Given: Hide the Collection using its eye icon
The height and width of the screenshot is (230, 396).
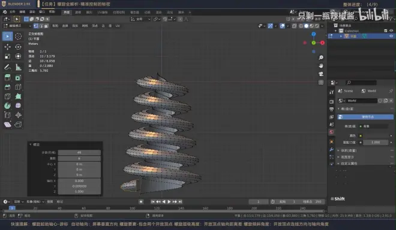Looking at the screenshot, I should pyautogui.click(x=391, y=31).
